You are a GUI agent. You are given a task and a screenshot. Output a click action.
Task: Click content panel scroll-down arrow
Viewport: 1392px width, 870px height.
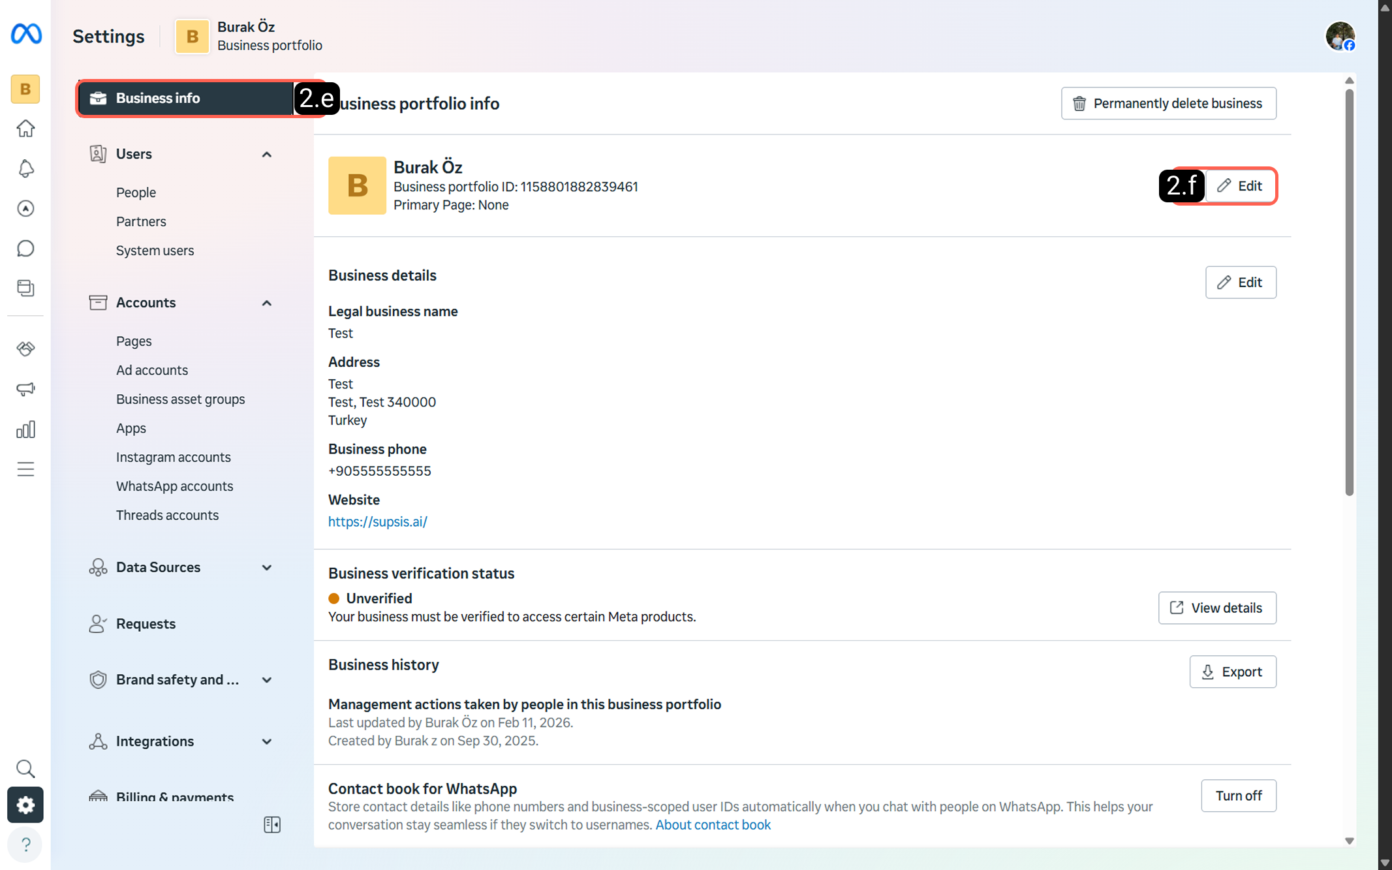tap(1350, 841)
